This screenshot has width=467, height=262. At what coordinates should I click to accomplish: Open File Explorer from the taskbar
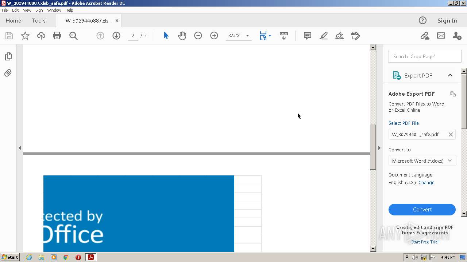point(41,257)
